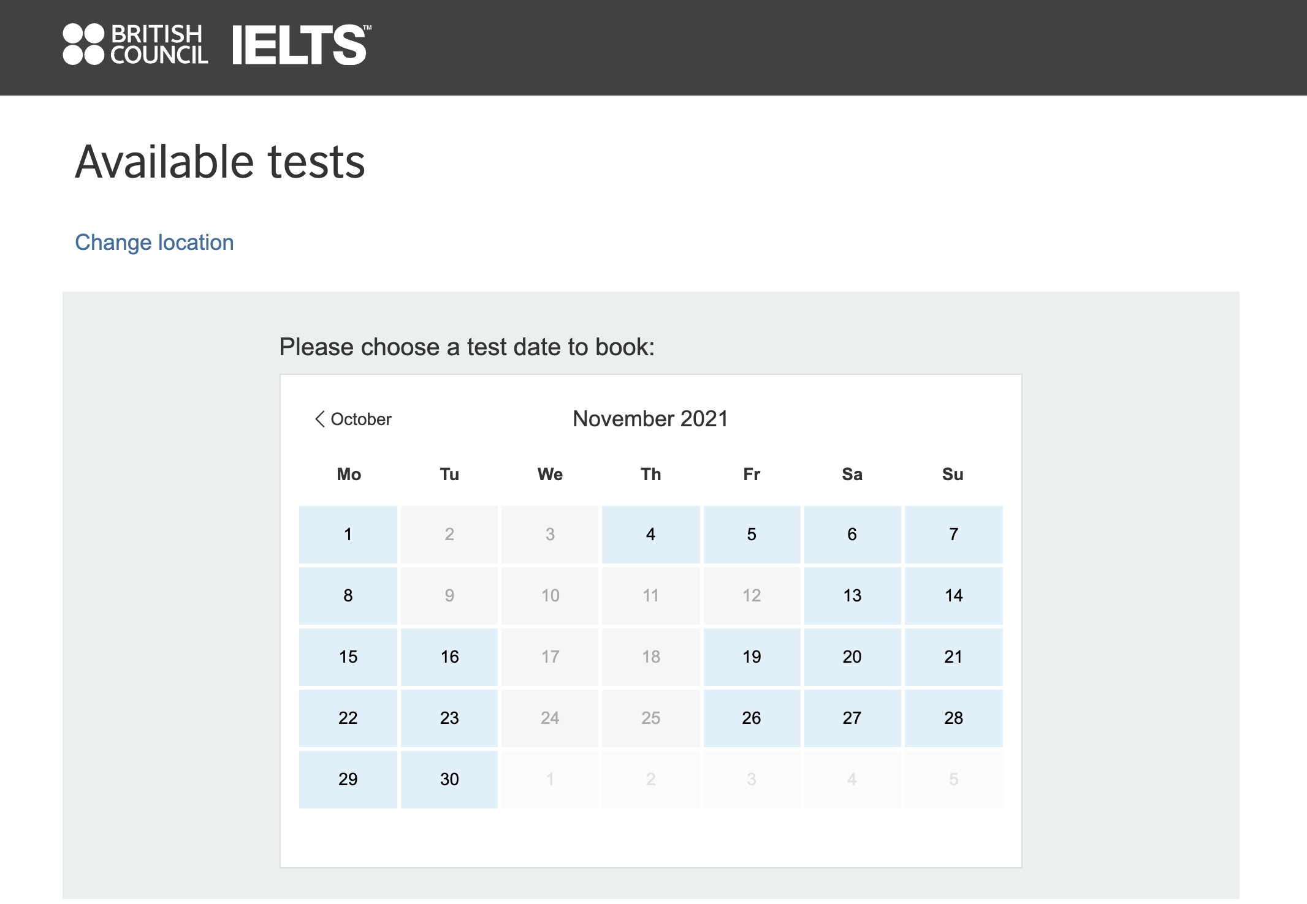Select November 1 test date
The image size is (1307, 904).
click(x=348, y=534)
